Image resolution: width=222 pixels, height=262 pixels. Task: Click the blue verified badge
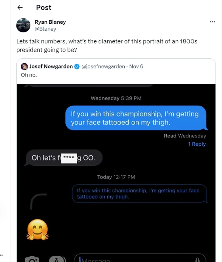click(77, 67)
